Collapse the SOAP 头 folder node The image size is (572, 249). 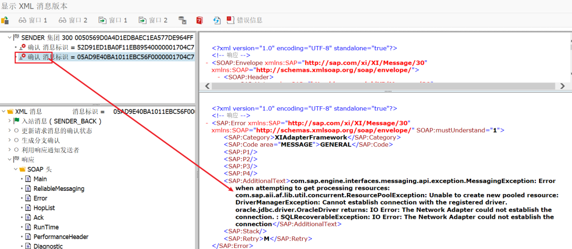point(16,169)
